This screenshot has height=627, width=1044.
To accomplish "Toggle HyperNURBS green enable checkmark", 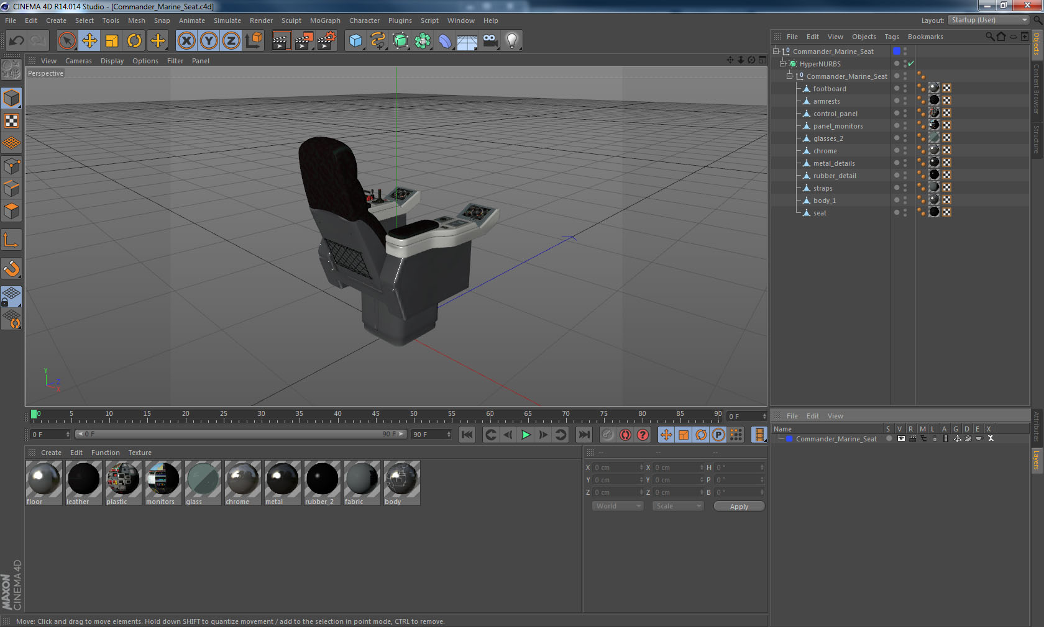I will [x=911, y=63].
